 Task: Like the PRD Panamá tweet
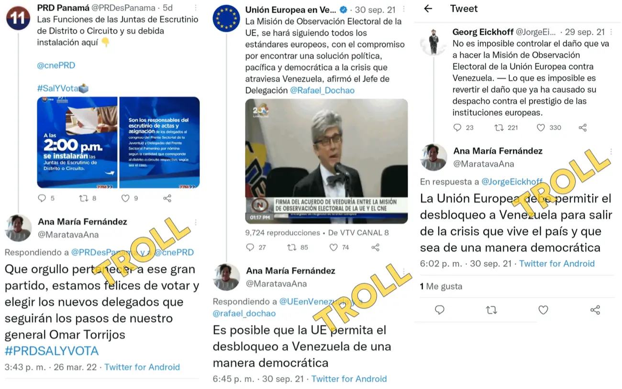125,198
